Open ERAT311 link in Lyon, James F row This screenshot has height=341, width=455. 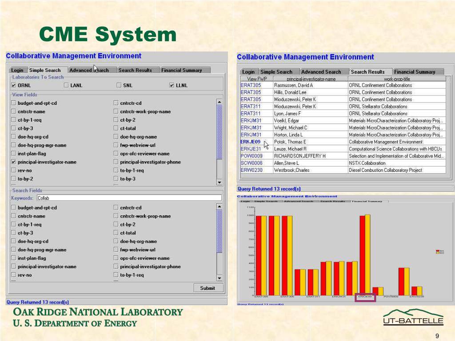[251, 113]
